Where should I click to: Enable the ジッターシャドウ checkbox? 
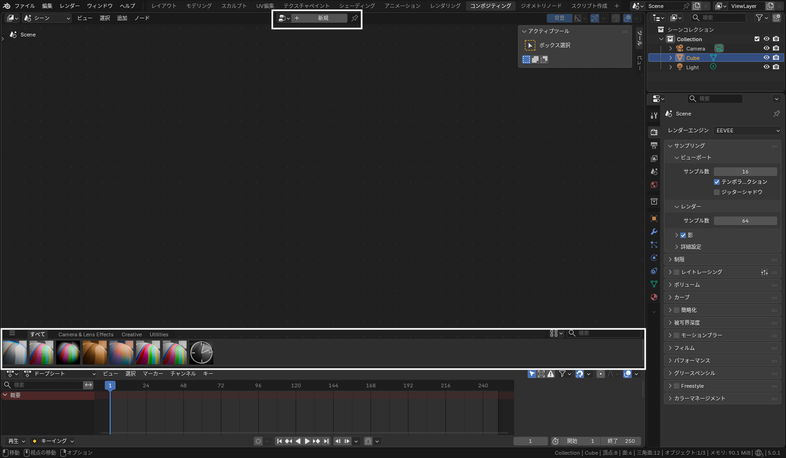pyautogui.click(x=717, y=192)
